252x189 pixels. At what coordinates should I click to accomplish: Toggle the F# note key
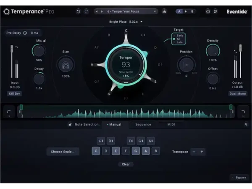tap(131, 141)
